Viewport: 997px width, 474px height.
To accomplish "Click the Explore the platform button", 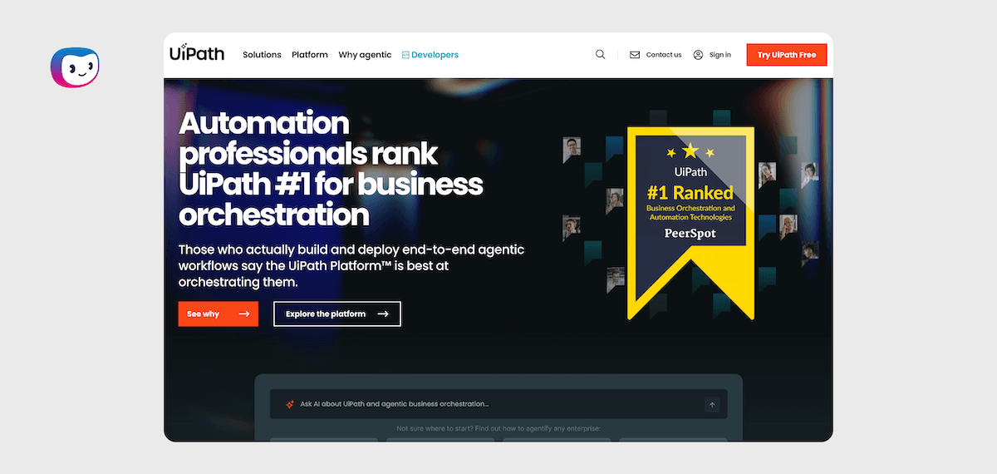I will [x=337, y=314].
